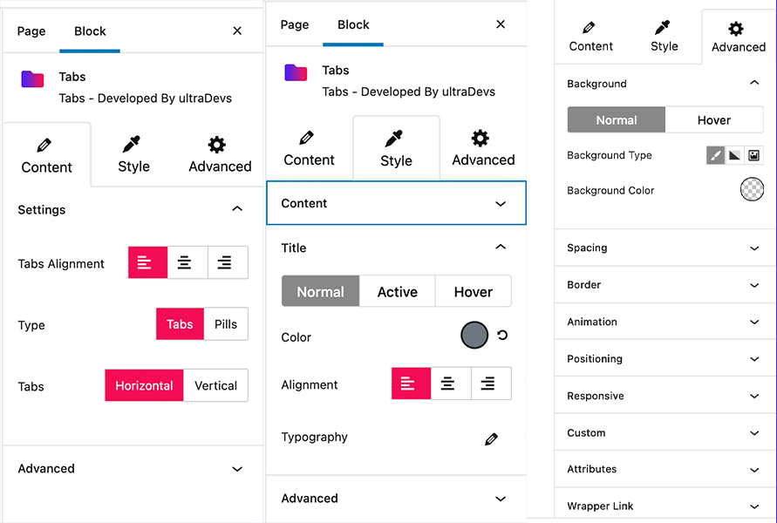The image size is (777, 523).
Task: Open the Style tab in left panel
Action: pos(133,154)
